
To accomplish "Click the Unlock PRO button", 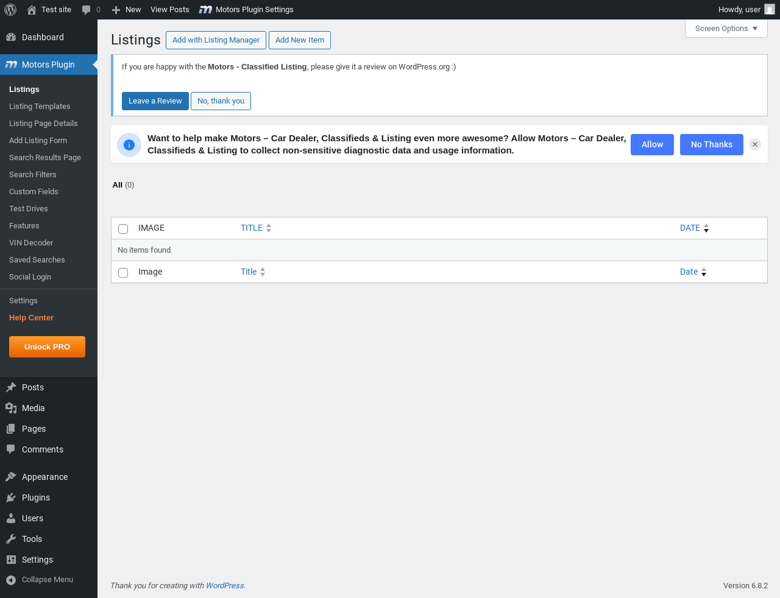I will pos(47,346).
